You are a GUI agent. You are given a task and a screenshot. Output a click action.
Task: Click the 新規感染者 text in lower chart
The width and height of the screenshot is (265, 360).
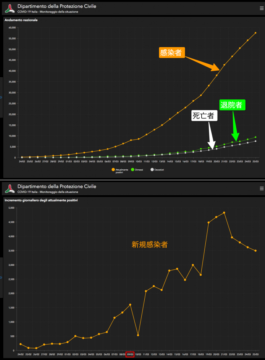tap(150, 244)
